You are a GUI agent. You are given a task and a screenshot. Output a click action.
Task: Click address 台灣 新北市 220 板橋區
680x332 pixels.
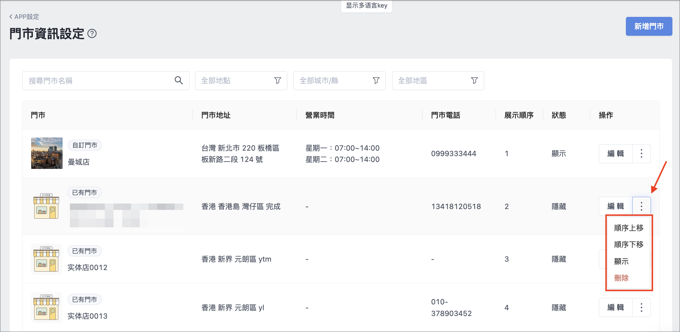(240, 148)
